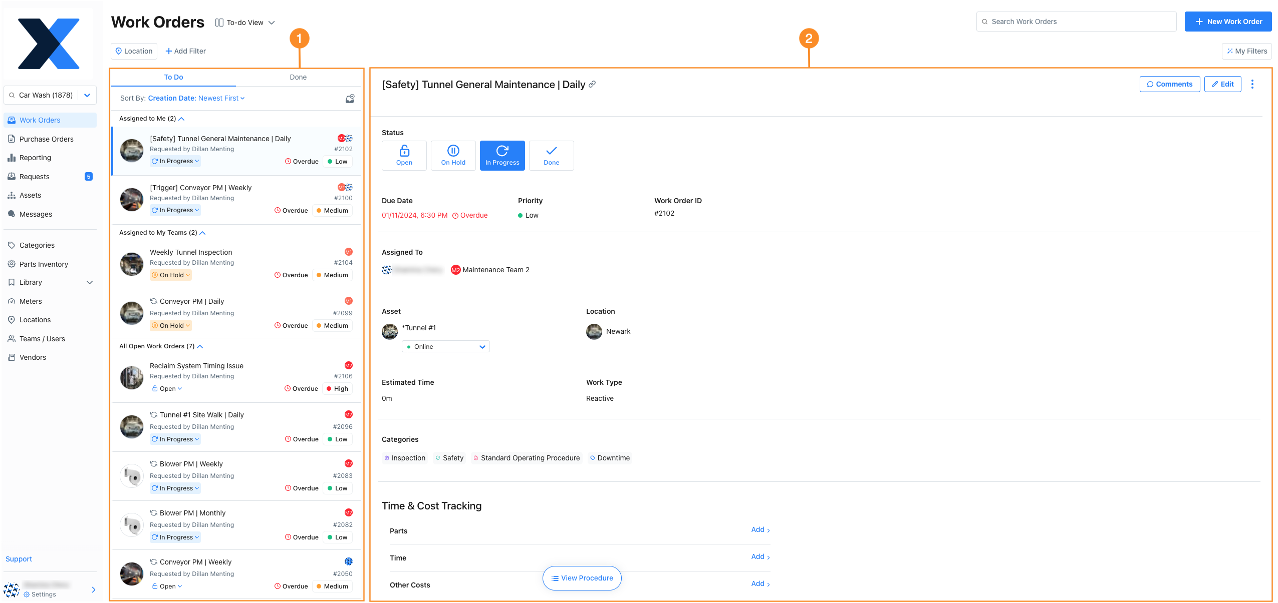Set status to On Hold

point(453,156)
